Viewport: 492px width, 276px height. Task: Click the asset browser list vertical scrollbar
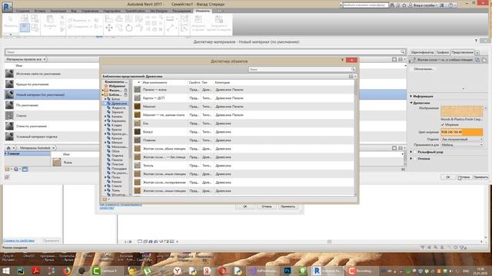coord(355,138)
